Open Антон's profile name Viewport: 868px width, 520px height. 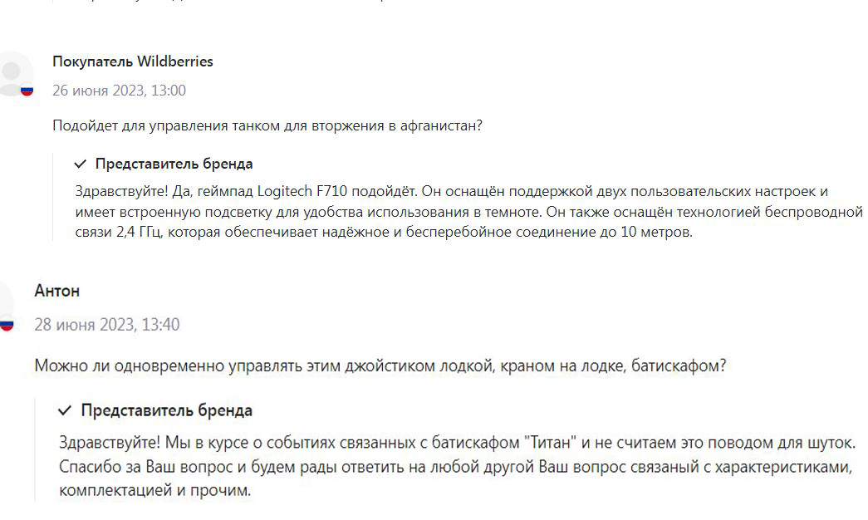pos(57,292)
